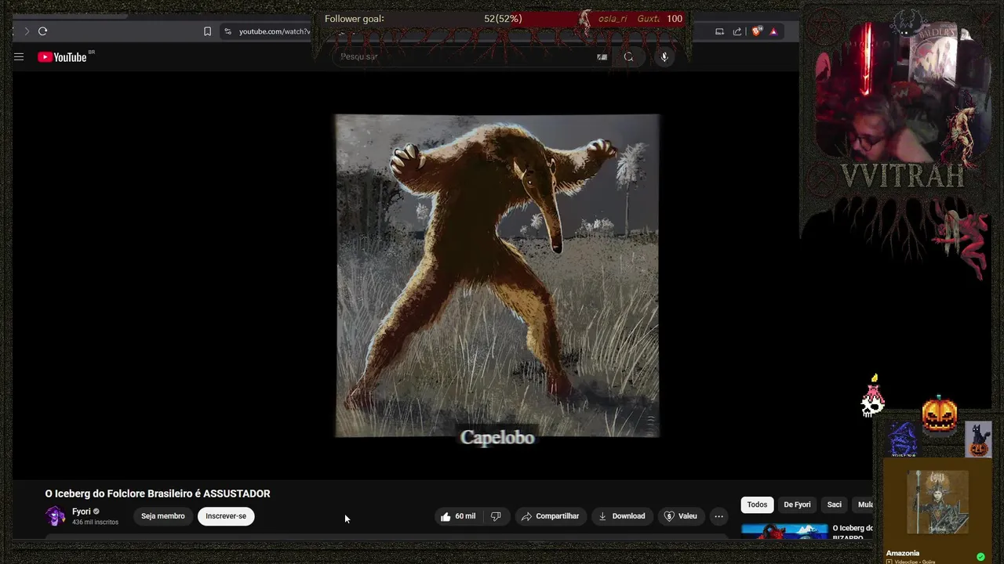Click the Seja membro button
1004x564 pixels.
coord(163,516)
